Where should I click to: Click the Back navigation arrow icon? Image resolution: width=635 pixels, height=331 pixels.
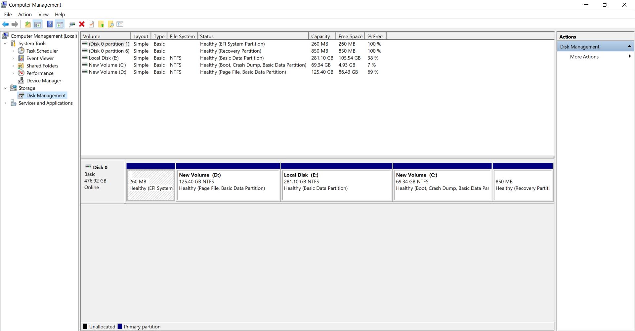(x=5, y=24)
